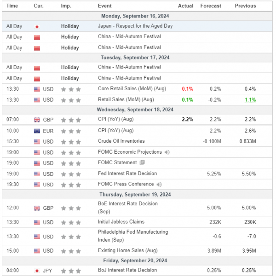
Task: Open BoJ Interest Rate Decision event
Action: 127,270
